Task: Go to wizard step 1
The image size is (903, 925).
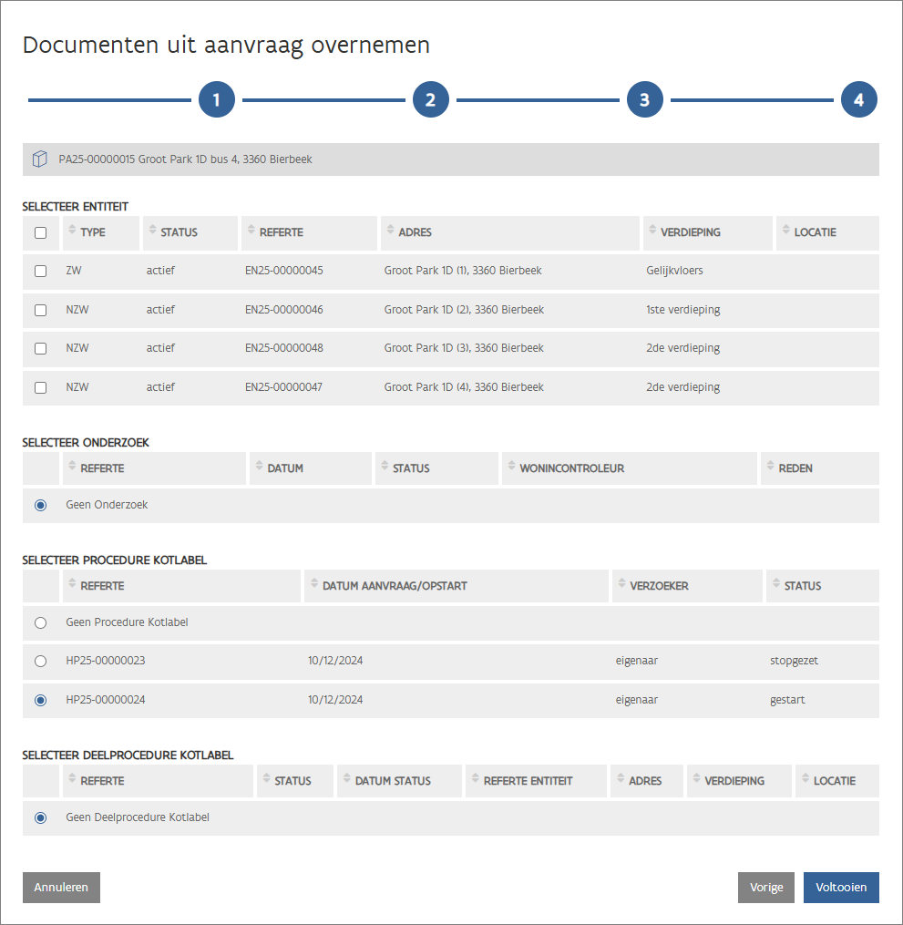Action: point(217,100)
